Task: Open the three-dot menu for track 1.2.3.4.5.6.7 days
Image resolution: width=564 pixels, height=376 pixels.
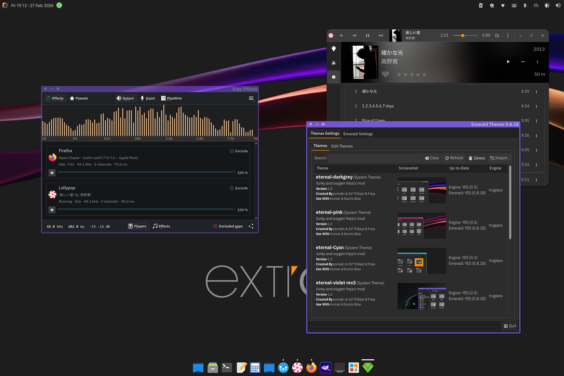Action: (x=536, y=106)
